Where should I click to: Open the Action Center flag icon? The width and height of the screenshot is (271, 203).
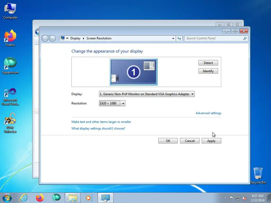tap(231, 198)
